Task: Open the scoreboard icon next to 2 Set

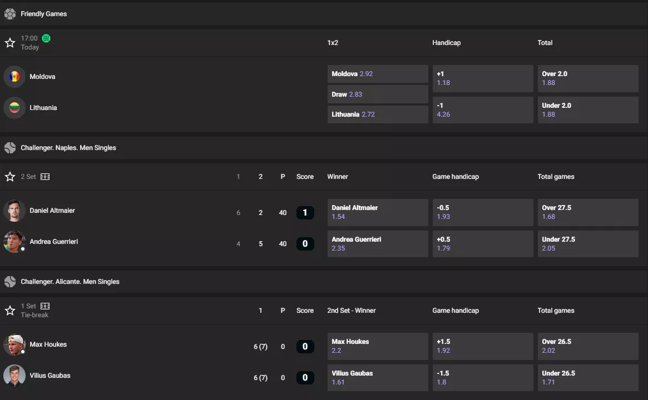Action: coord(45,177)
